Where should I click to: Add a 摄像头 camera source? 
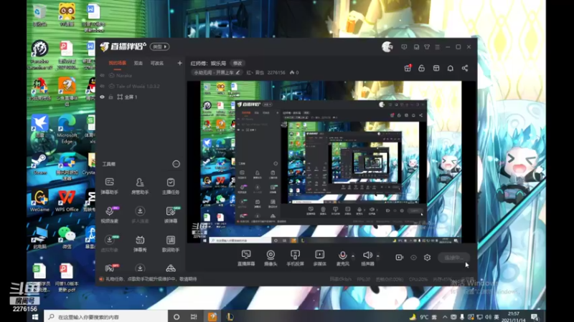click(270, 258)
